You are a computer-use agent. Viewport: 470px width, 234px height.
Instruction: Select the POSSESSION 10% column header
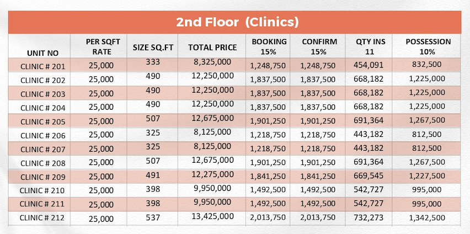(x=428, y=46)
